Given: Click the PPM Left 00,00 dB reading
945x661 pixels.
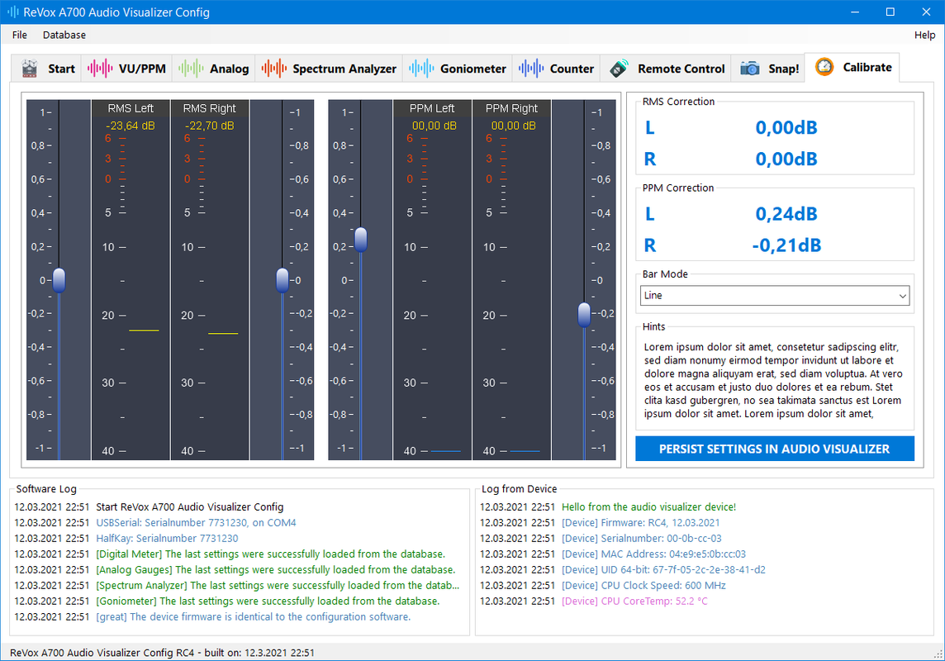Looking at the screenshot, I should pyautogui.click(x=434, y=126).
